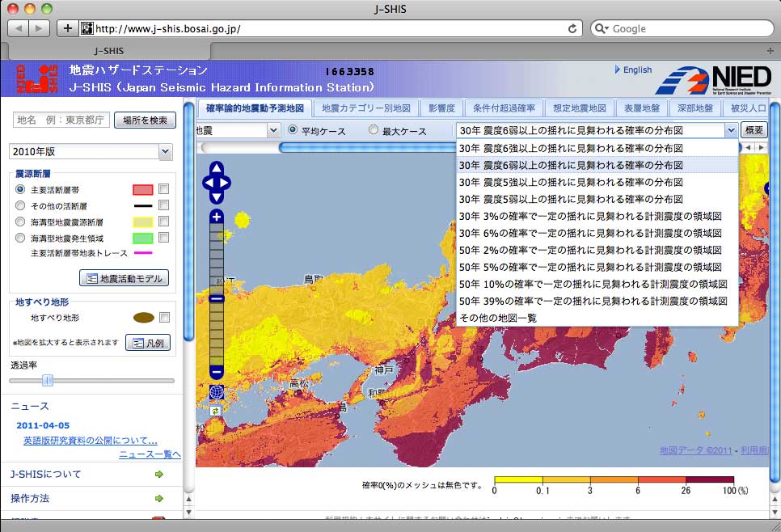The height and width of the screenshot is (532, 781).
Task: Click tab scroll right arrow
Action: pos(761,147)
